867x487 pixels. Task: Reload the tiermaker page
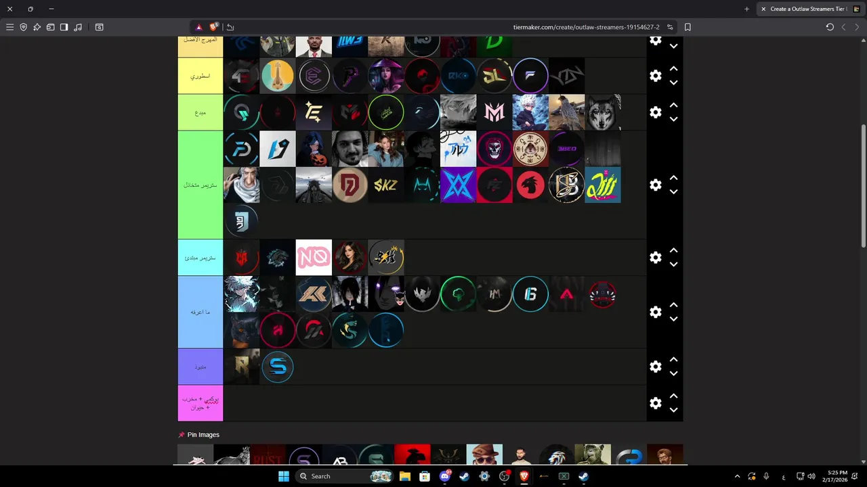pyautogui.click(x=830, y=27)
